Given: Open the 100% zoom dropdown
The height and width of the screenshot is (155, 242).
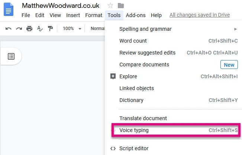Looking at the screenshot, I should tap(72, 29).
